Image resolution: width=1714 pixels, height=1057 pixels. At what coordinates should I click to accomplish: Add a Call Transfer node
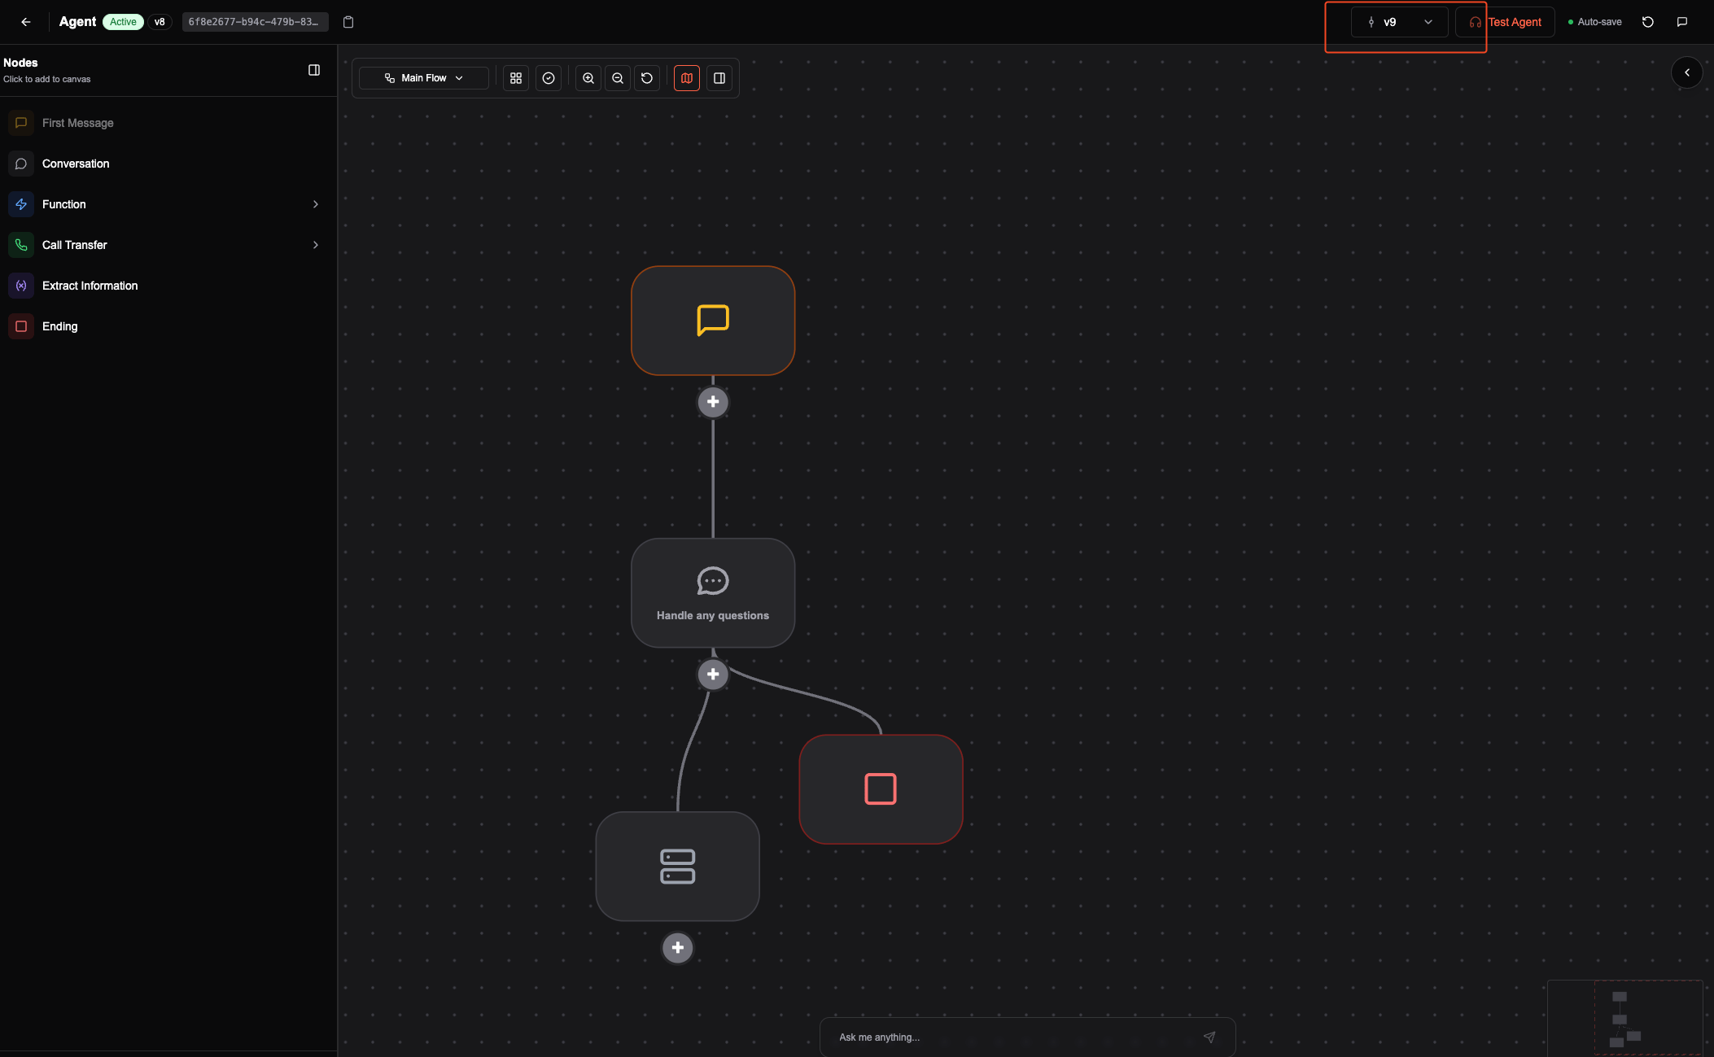click(167, 245)
